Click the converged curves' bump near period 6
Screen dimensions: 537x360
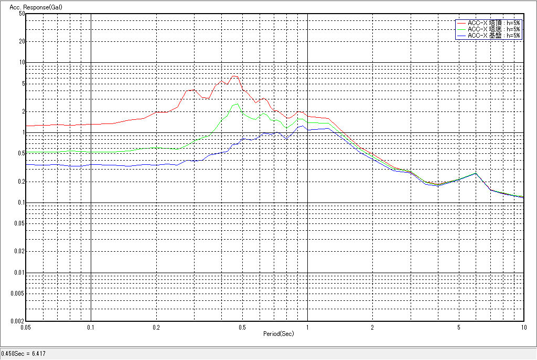(x=475, y=173)
